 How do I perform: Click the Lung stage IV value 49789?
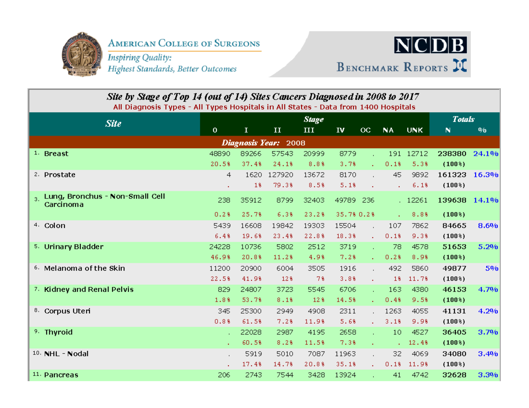(x=346, y=200)
